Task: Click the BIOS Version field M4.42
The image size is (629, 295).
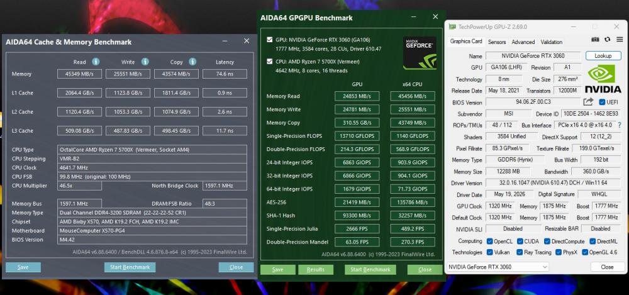Action: tap(152, 240)
